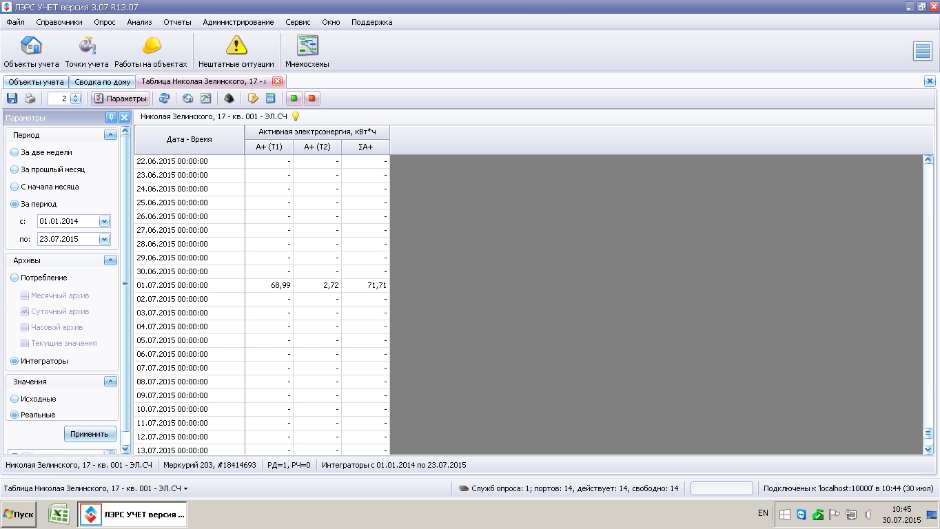Screen dimensions: 940x529
Task: Open the start date dropdown 01.01.2014
Action: [105, 221]
